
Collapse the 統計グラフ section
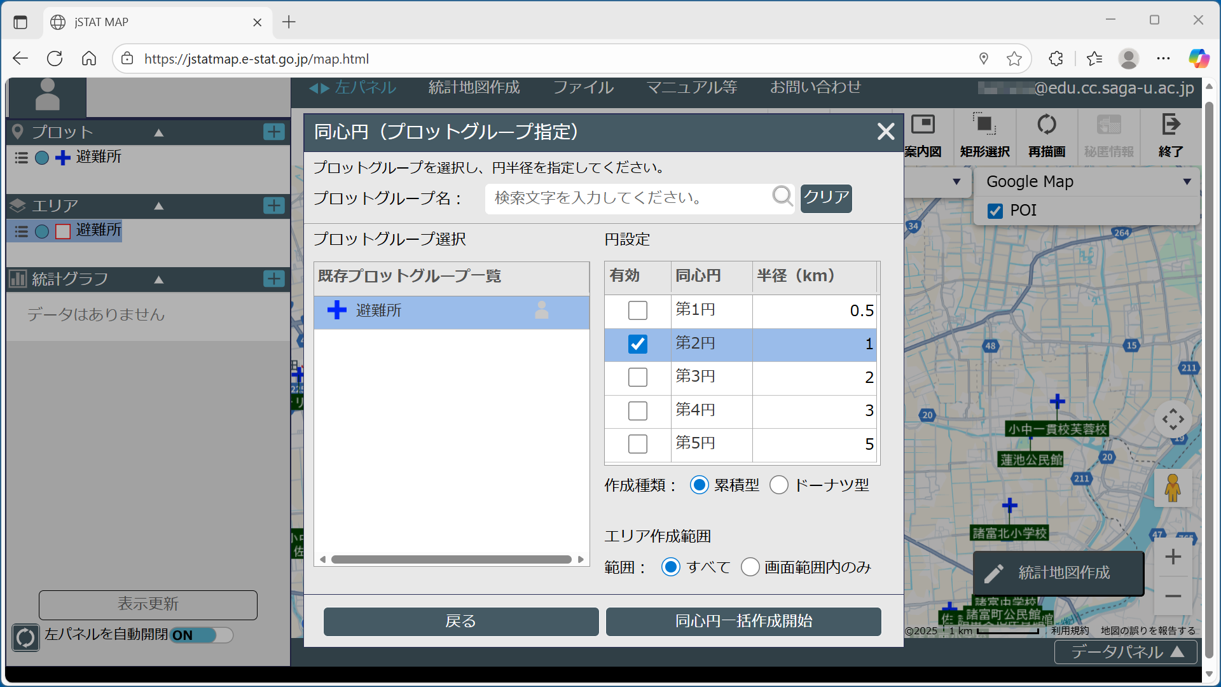pyautogui.click(x=159, y=279)
